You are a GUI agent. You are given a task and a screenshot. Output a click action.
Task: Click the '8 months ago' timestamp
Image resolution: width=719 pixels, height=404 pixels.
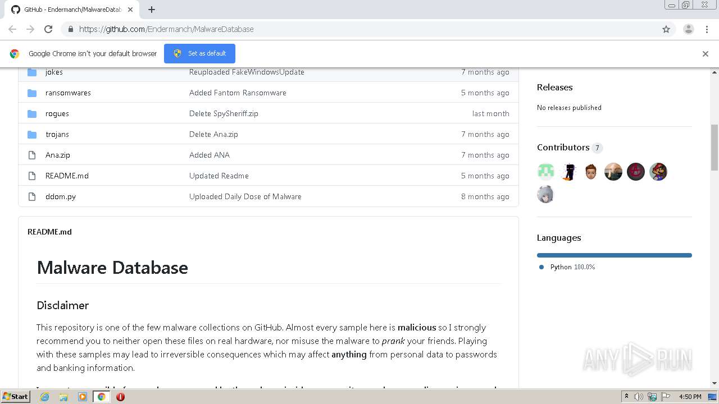pyautogui.click(x=485, y=196)
